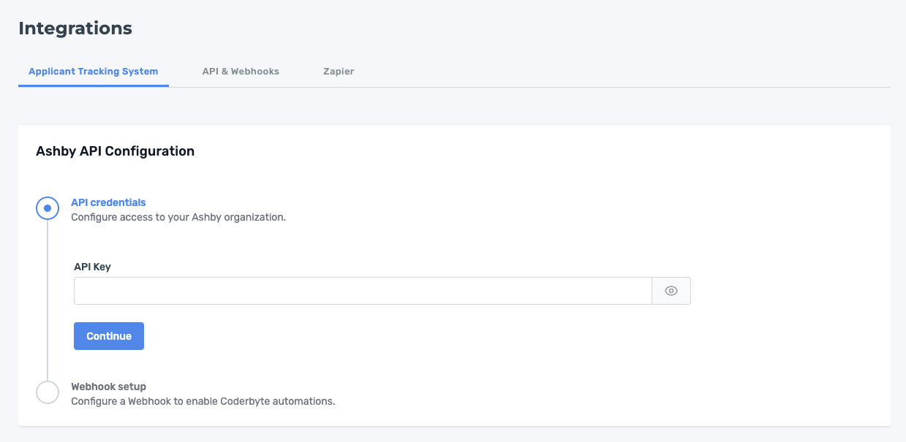906x442 pixels.
Task: Focus the API Key input field
Action: pyautogui.click(x=363, y=291)
